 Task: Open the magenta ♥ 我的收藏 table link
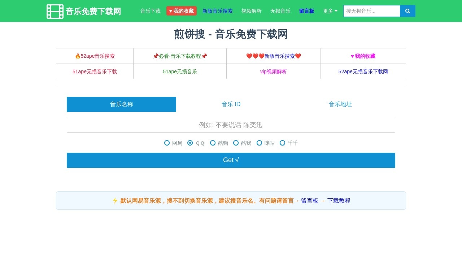tap(363, 56)
